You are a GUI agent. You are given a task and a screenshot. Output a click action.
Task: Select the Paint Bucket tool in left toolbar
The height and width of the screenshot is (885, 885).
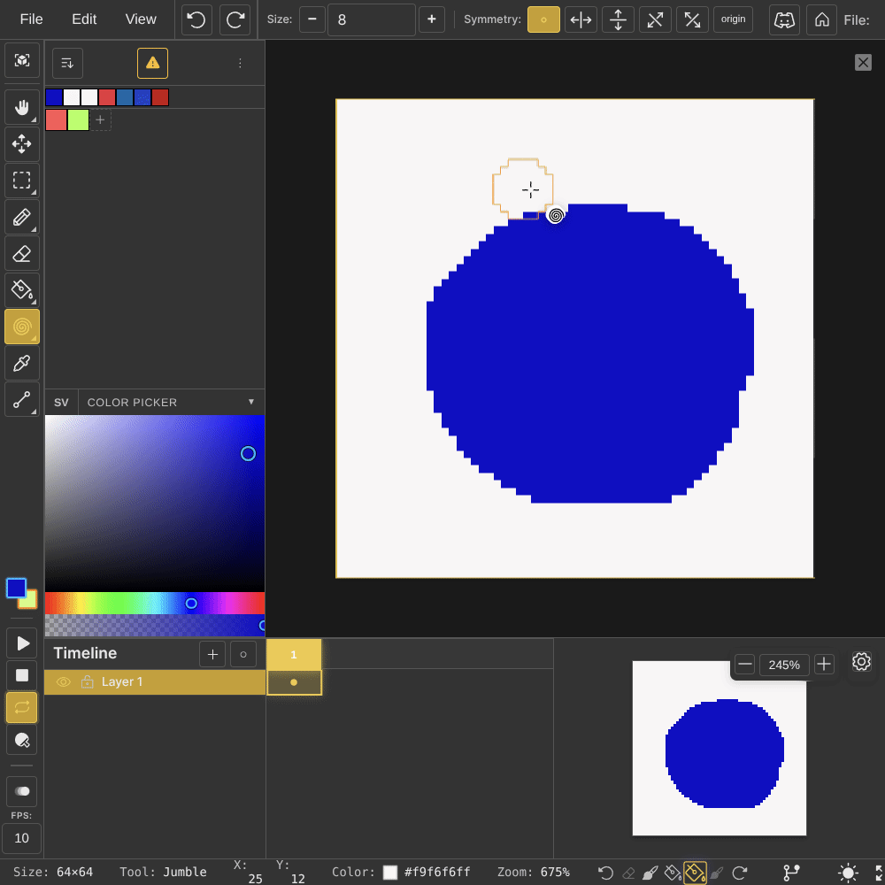(x=22, y=290)
